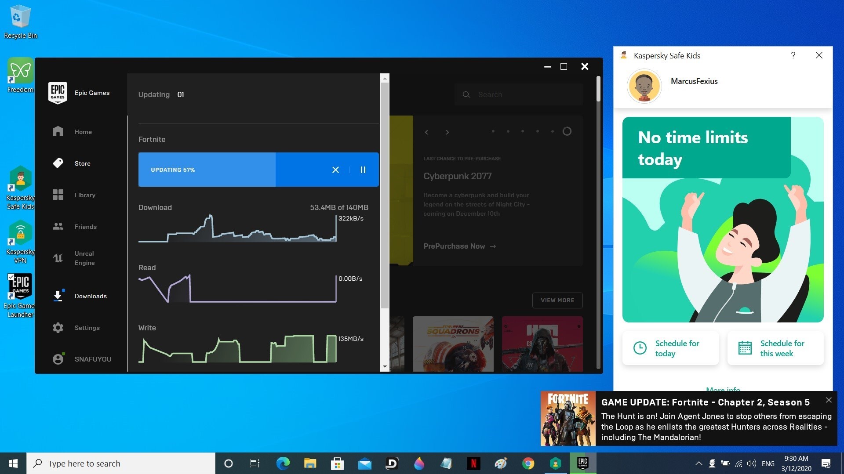This screenshot has height=474, width=844.
Task: Click the downloads panel scroll-down arrow
Action: 385,367
